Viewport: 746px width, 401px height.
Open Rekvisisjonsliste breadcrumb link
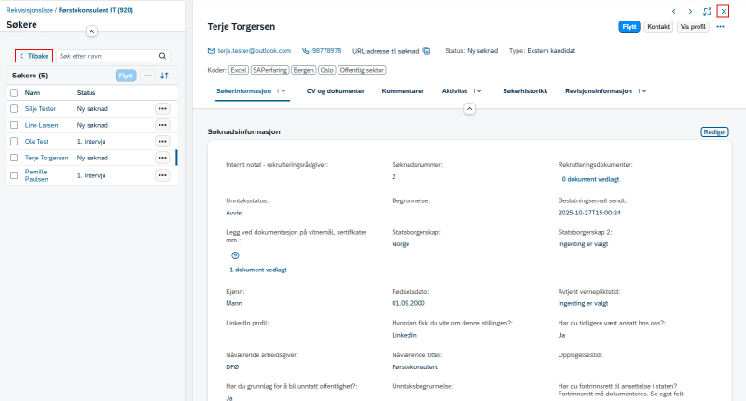(x=30, y=10)
